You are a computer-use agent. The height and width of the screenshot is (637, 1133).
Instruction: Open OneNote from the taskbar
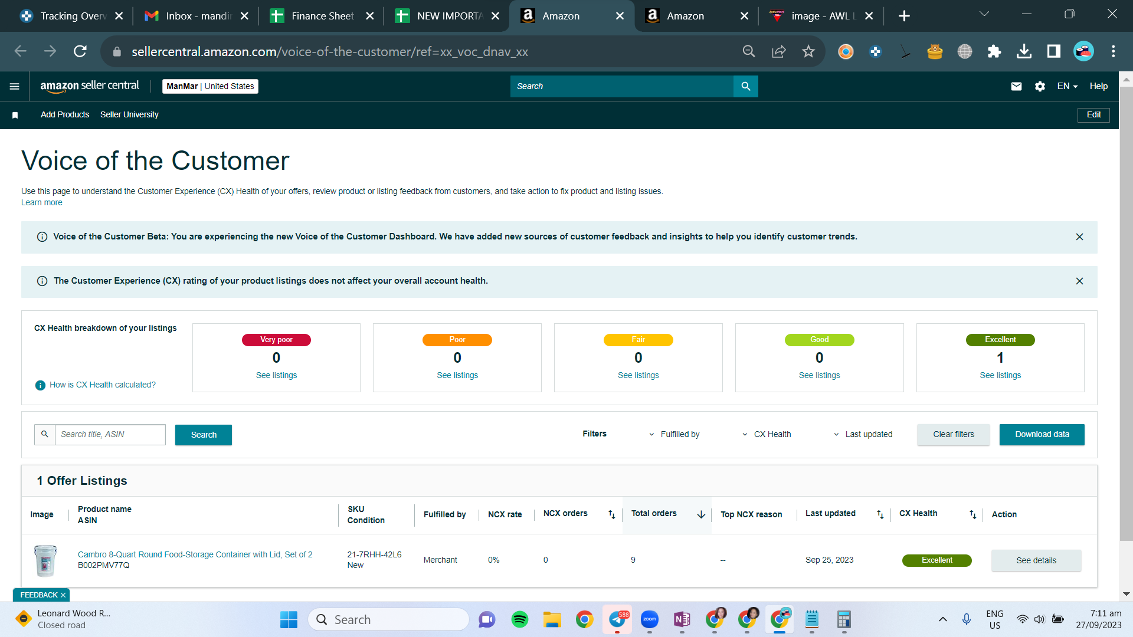point(682,619)
